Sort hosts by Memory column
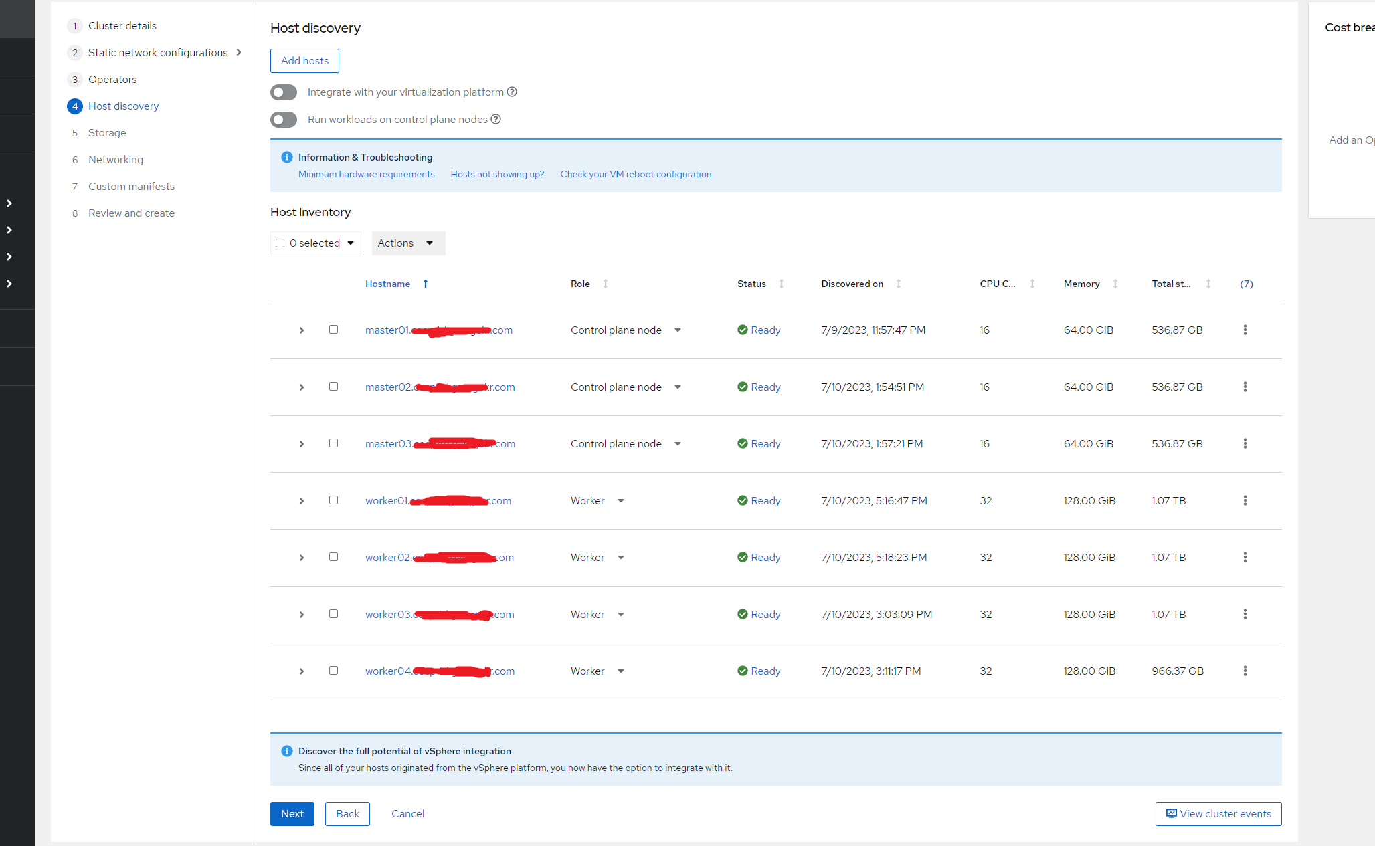This screenshot has width=1375, height=846. (1115, 284)
